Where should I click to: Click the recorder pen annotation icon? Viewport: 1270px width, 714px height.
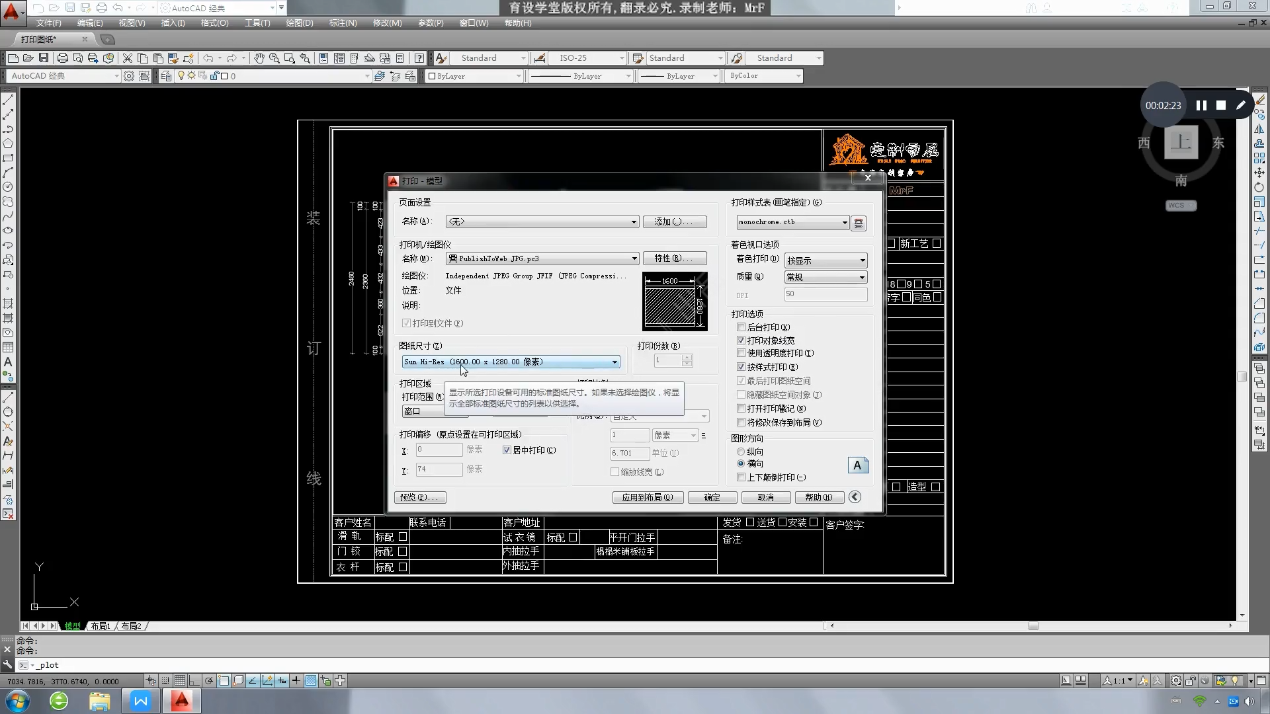[1241, 105]
